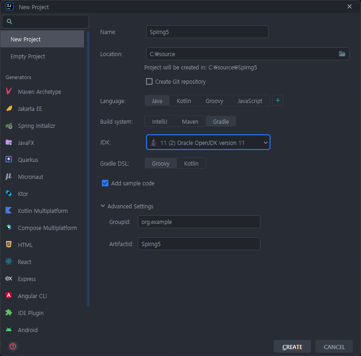Select Groovy as the language
Viewport: 361px width, 356px height.
[x=214, y=101]
